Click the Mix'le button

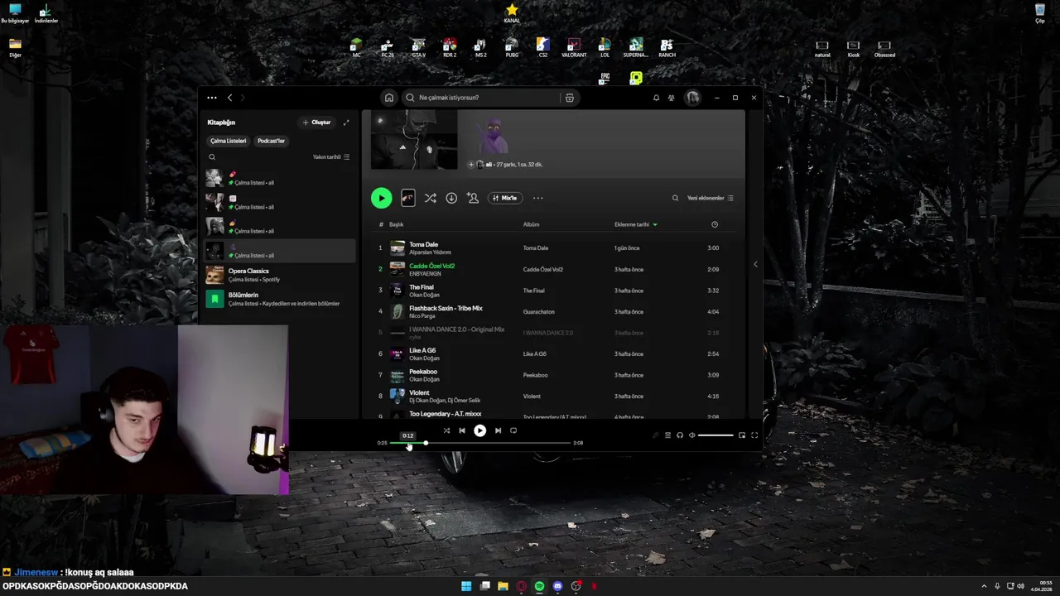coord(505,198)
